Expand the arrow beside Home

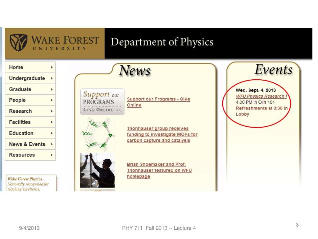pos(52,67)
